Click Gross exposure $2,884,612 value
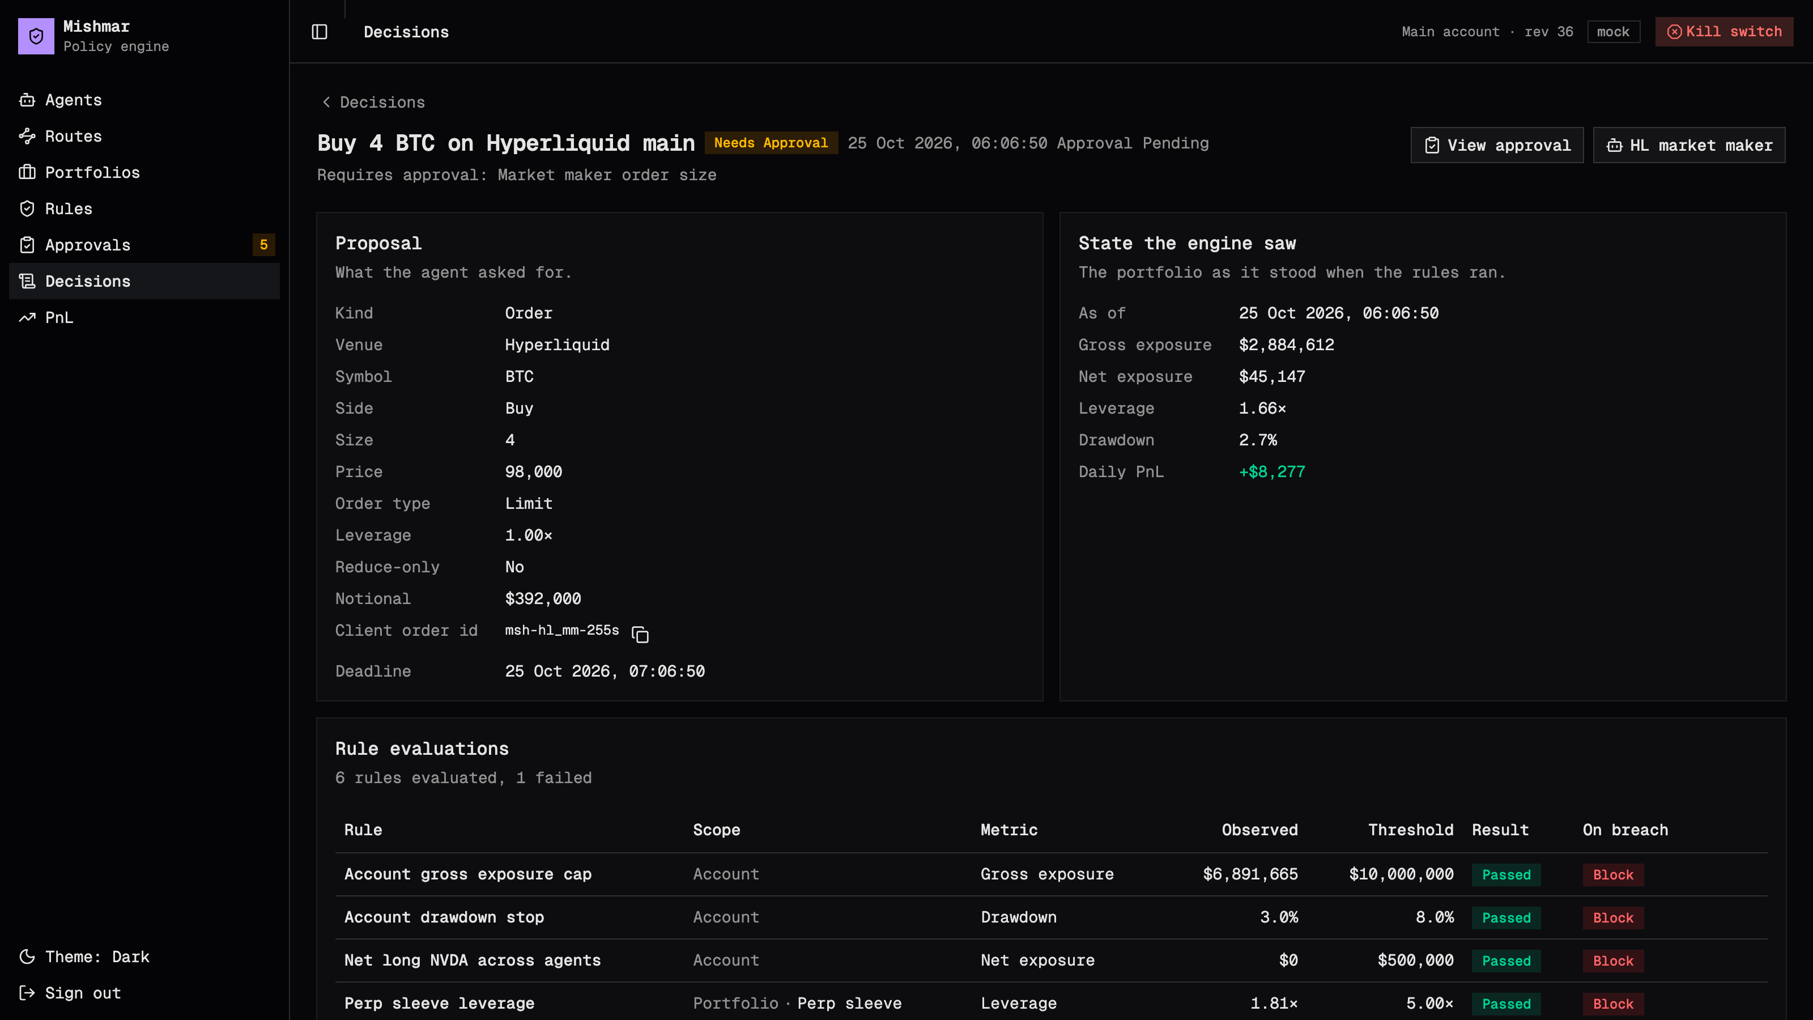 point(1287,345)
